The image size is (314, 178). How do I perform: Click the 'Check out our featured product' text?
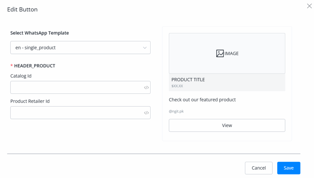point(202,100)
